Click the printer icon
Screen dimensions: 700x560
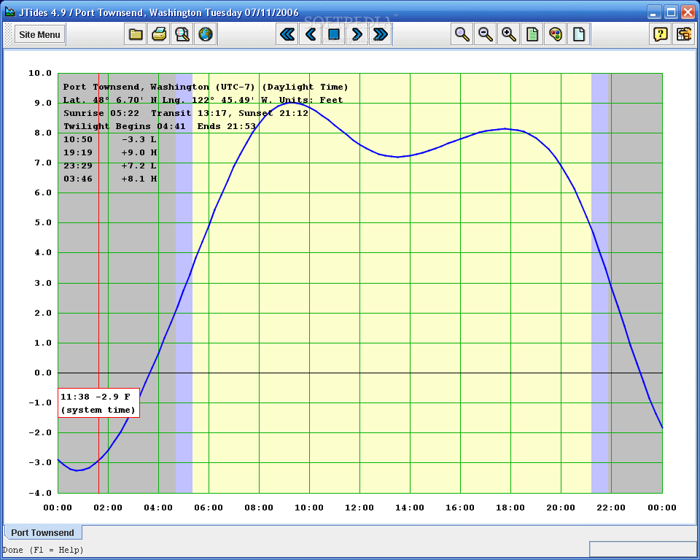[159, 34]
